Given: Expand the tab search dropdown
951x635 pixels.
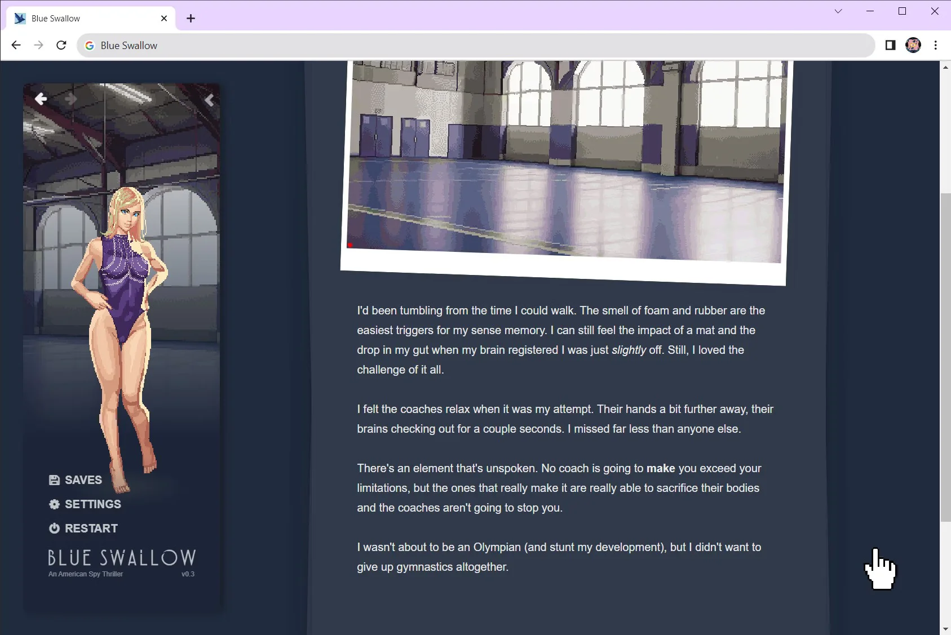Looking at the screenshot, I should click(838, 11).
